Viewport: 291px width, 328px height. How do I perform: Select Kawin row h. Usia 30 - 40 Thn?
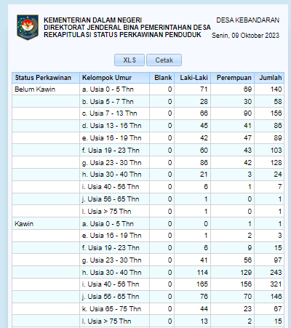click(x=148, y=273)
